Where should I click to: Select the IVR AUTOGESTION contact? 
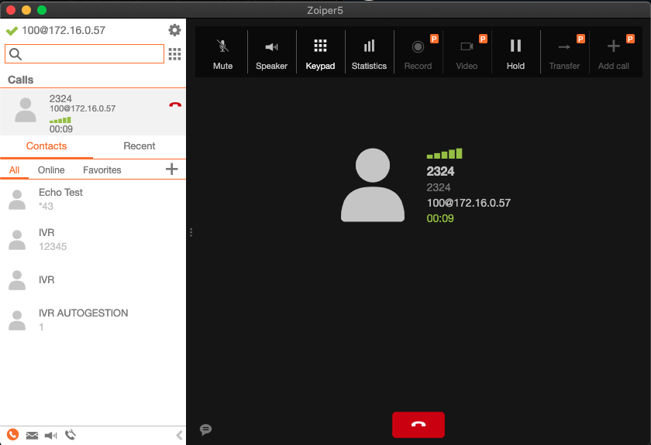(93, 320)
